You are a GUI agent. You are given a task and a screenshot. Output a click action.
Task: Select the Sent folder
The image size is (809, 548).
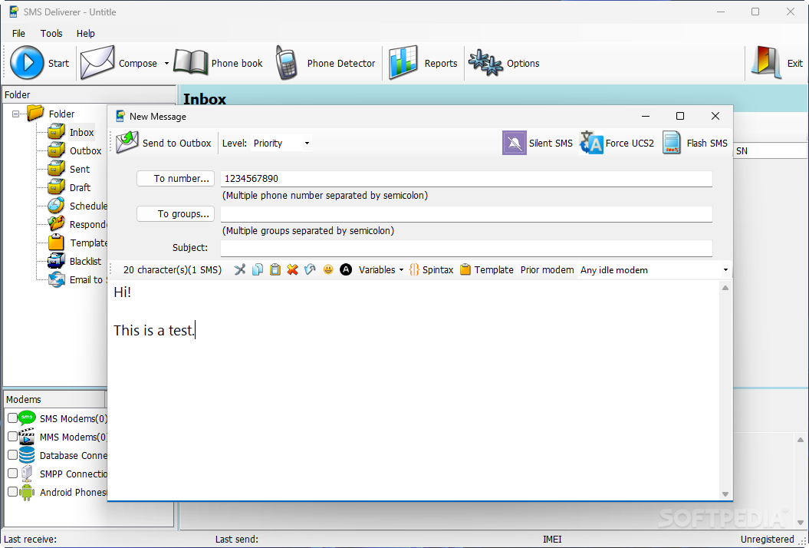coord(80,169)
